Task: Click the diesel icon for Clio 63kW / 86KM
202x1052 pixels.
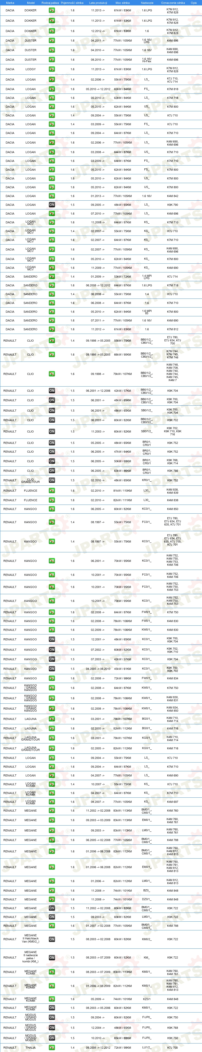Action: 51,471
